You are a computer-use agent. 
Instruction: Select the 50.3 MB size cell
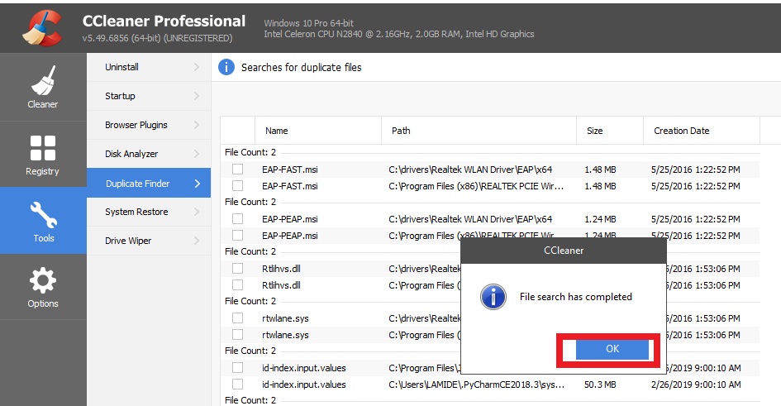600,385
